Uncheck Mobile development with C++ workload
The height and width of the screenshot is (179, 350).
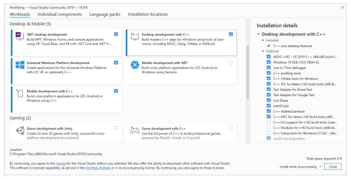pyautogui.click(x=116, y=91)
